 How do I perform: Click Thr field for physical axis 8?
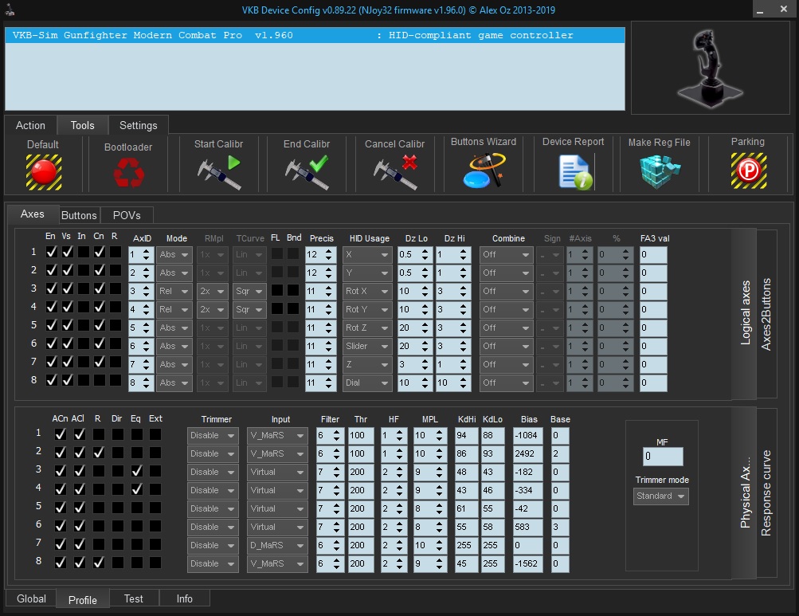(361, 563)
